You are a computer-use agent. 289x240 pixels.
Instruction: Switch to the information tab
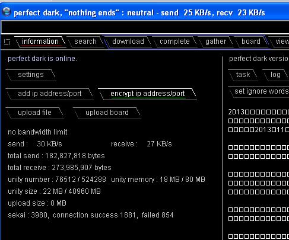(40, 41)
